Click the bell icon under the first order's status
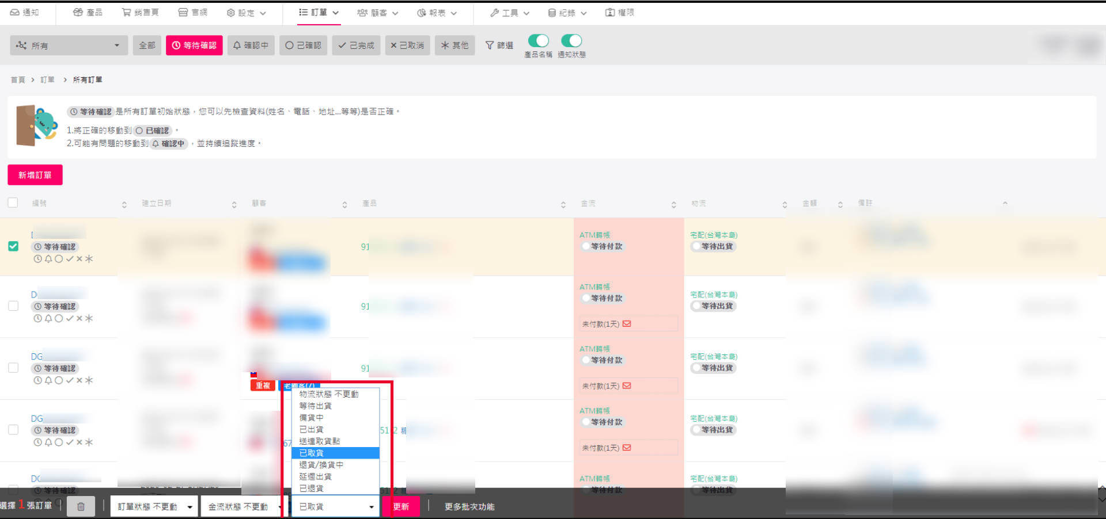 pyautogui.click(x=48, y=259)
